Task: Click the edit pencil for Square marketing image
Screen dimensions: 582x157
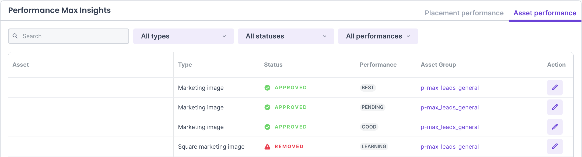Action: 555,147
